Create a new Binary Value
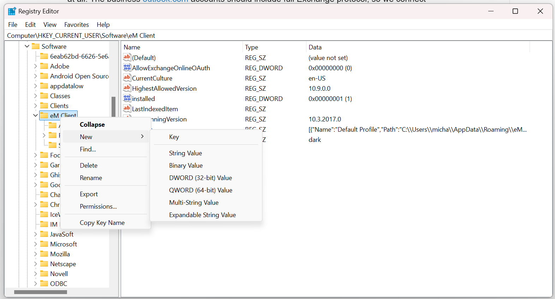 pos(206,166)
